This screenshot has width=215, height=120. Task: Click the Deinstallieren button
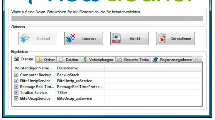[175, 38]
